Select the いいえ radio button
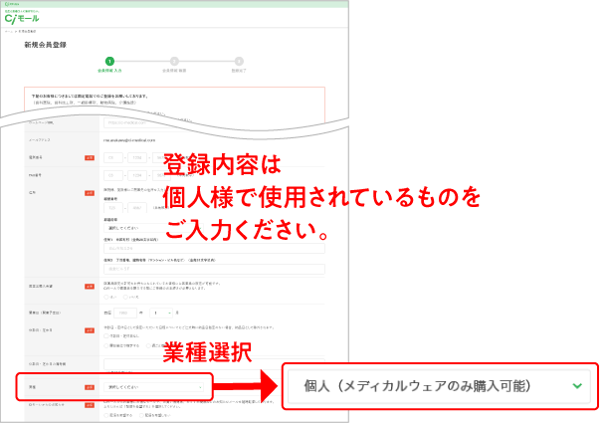This screenshot has height=423, width=607. (125, 298)
